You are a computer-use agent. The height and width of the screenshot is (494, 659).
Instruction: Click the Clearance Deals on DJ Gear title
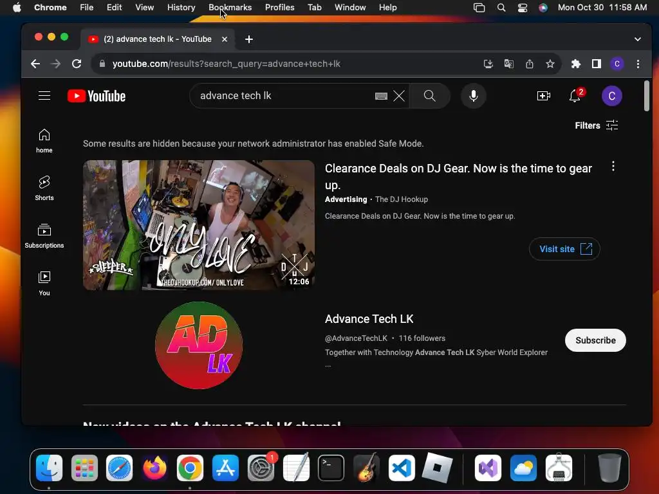tap(458, 176)
